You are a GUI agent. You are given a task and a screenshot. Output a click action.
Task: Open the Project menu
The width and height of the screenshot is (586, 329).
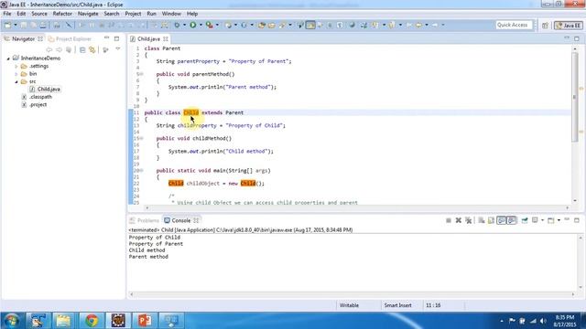133,14
